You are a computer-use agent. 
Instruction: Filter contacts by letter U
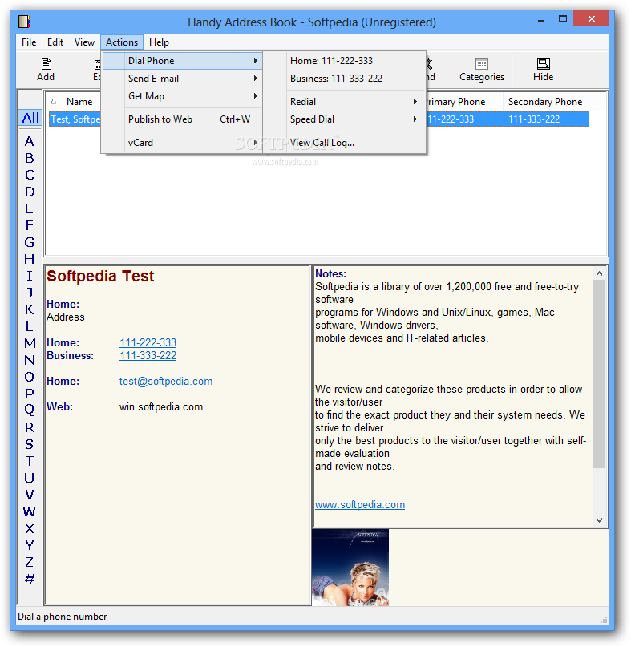(29, 478)
